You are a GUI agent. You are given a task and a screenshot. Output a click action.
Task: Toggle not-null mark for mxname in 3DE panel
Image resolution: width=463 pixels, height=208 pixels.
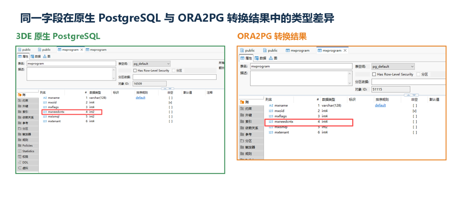[x=171, y=97]
